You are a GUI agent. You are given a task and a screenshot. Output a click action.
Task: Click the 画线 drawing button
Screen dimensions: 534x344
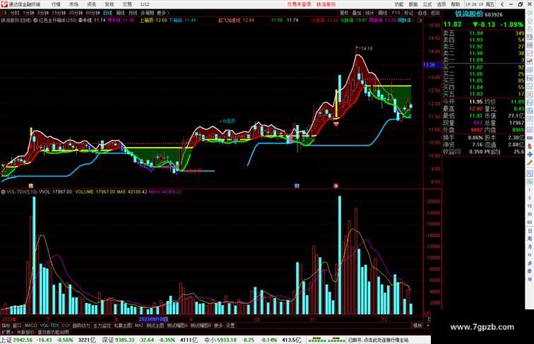click(383, 13)
